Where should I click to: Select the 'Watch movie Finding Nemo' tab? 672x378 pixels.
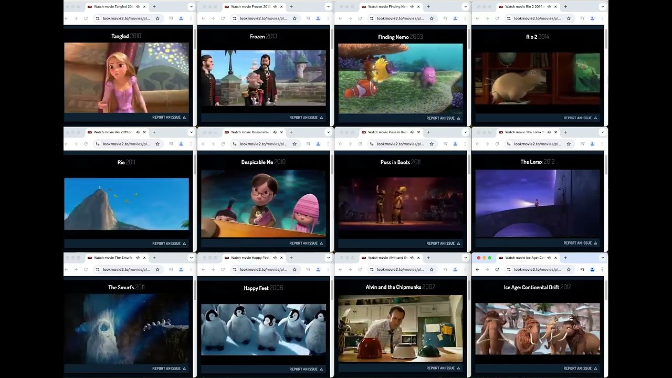click(x=391, y=7)
